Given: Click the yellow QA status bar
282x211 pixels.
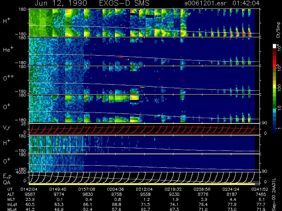Looking at the screenshot, I should (142, 184).
